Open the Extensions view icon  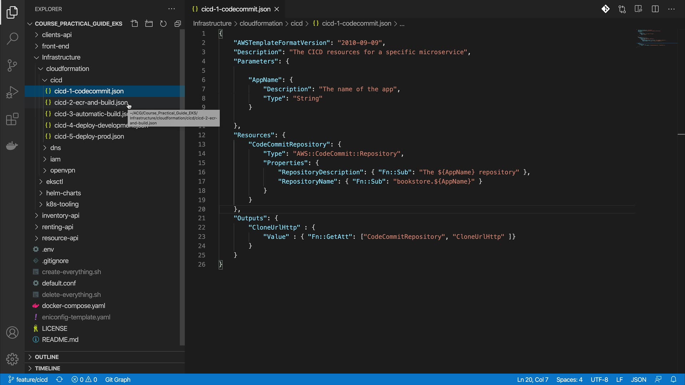12,119
